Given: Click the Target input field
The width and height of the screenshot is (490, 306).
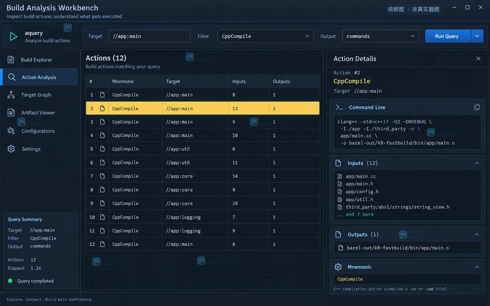Looking at the screenshot, I should coord(149,36).
